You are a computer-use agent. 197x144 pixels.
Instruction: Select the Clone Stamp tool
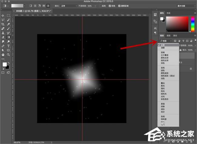click(x=3, y=33)
